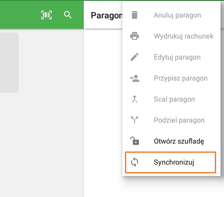Viewport: 224px width, 197px height.
Task: Choose Podziel paragon from the menu
Action: [171, 120]
